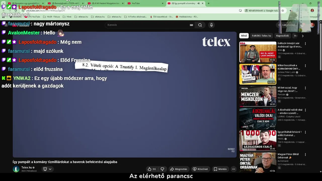Bookmark page with star icon in address bar

click(283, 11)
